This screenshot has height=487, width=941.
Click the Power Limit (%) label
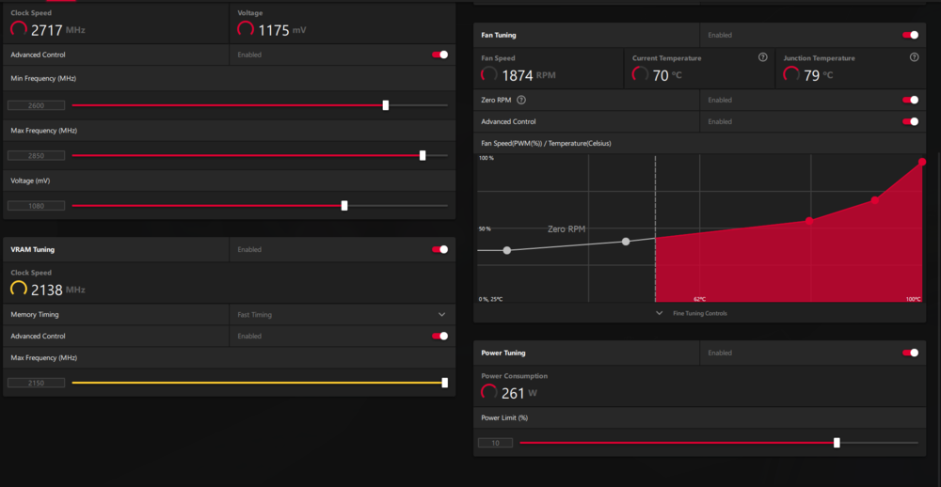[504, 417]
